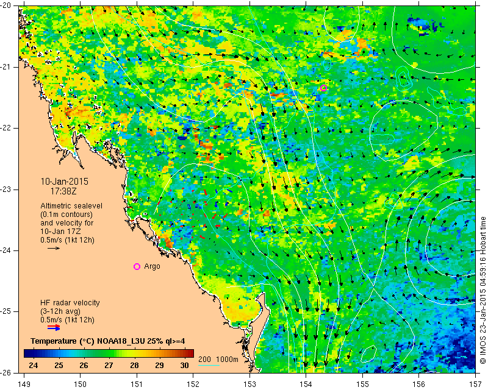The image size is (488, 390).
Task: Click the '153' longitude axis label
Action: [x=250, y=385]
